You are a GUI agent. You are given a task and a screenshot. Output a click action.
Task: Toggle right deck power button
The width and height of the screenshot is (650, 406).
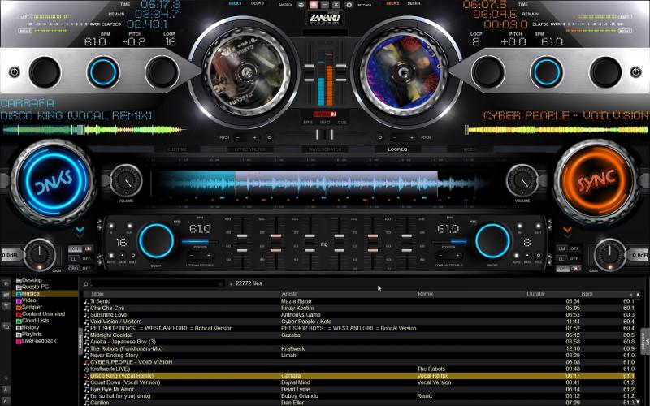pyautogui.click(x=635, y=72)
